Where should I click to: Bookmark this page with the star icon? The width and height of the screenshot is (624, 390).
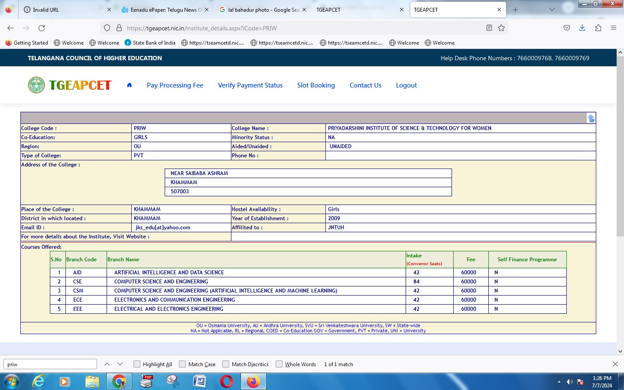(501, 28)
